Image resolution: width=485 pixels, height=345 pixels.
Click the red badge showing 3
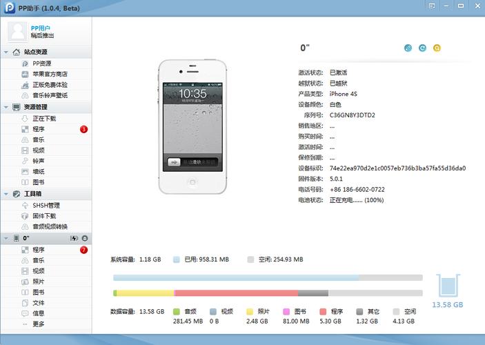pos(84,129)
